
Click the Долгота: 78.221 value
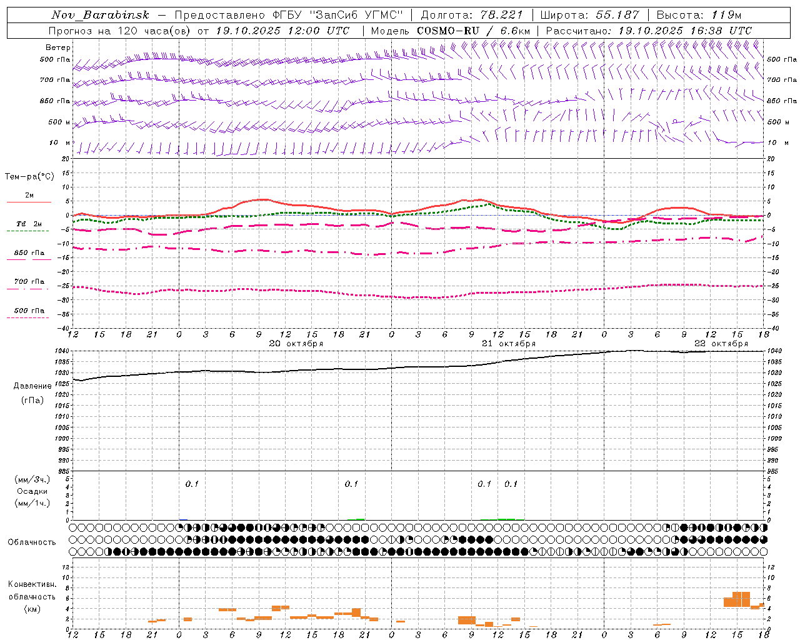coord(471,15)
